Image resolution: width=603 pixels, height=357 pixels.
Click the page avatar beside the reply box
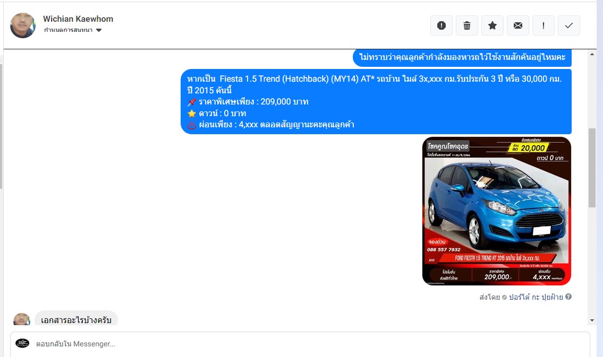[22, 343]
